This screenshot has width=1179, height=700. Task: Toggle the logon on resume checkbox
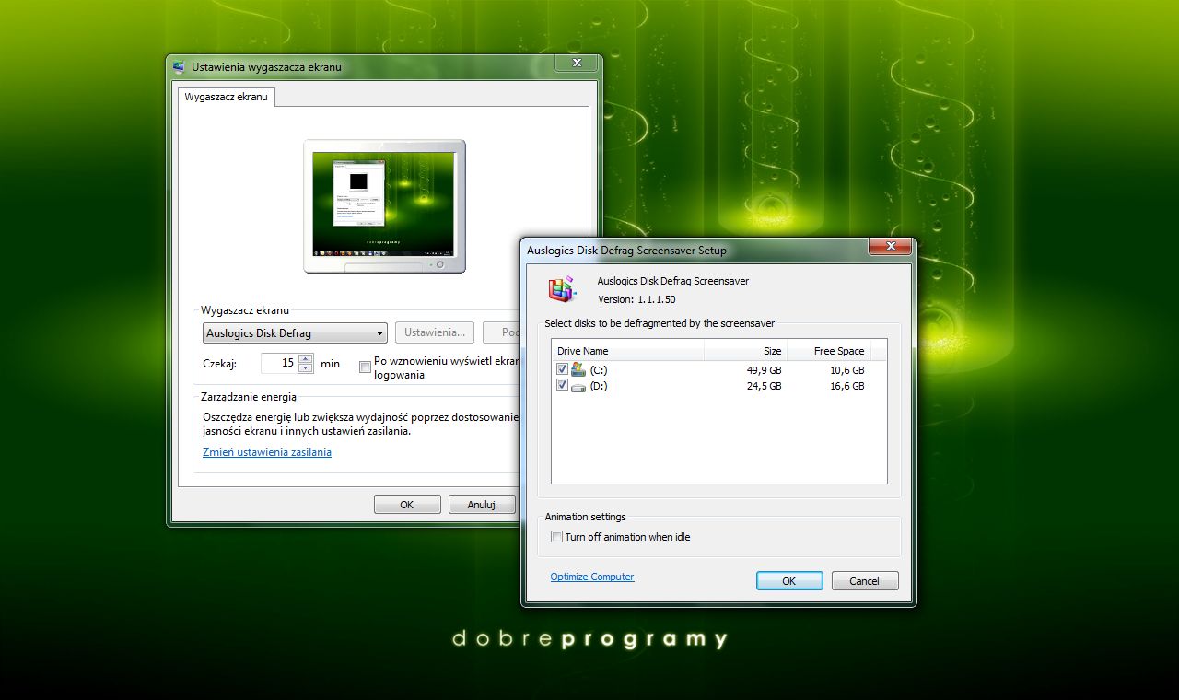366,367
